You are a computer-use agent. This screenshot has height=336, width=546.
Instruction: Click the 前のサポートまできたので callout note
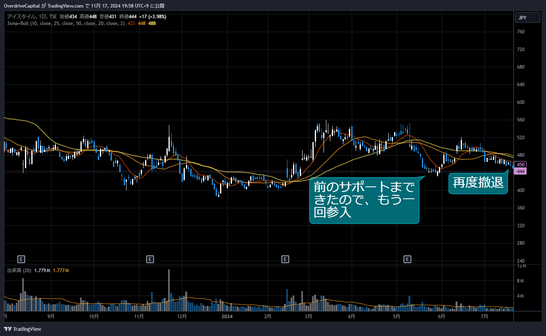coord(364,200)
